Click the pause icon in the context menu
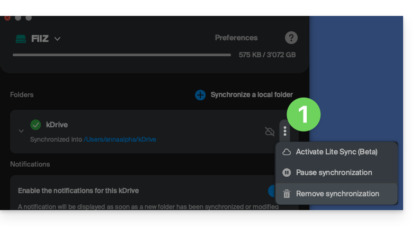419x226 pixels. click(x=287, y=172)
